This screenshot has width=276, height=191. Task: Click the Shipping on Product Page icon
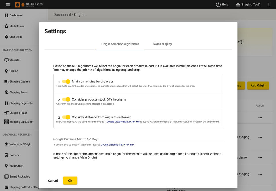pos(6,187)
